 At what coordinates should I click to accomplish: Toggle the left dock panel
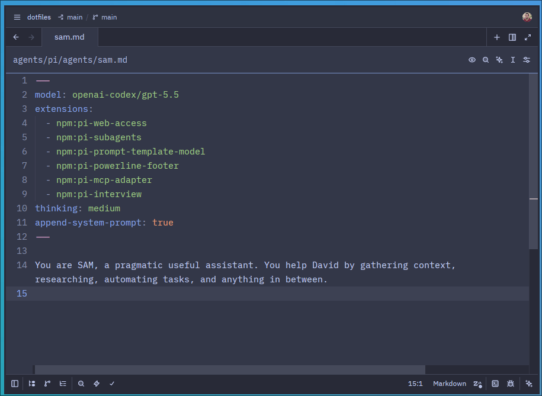pyautogui.click(x=15, y=384)
